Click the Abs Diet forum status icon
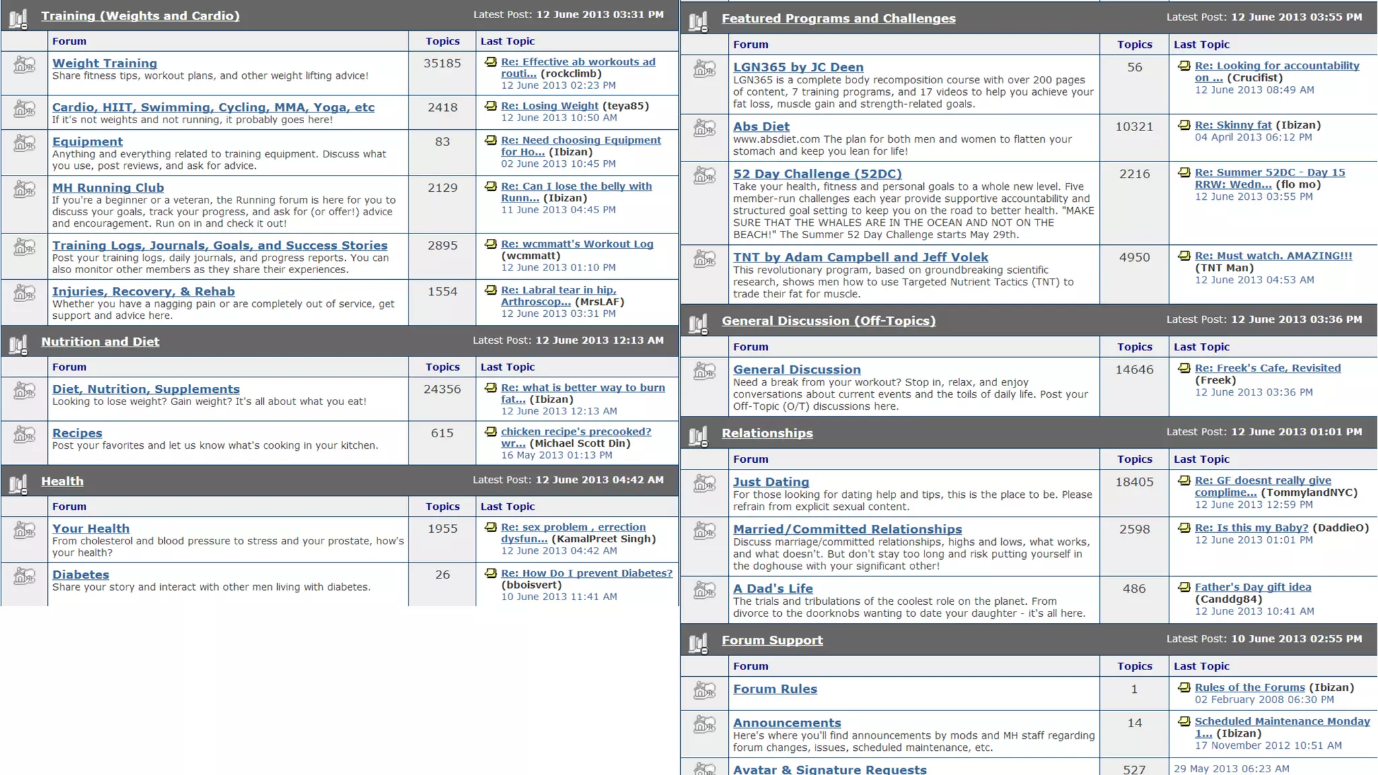 click(x=704, y=128)
